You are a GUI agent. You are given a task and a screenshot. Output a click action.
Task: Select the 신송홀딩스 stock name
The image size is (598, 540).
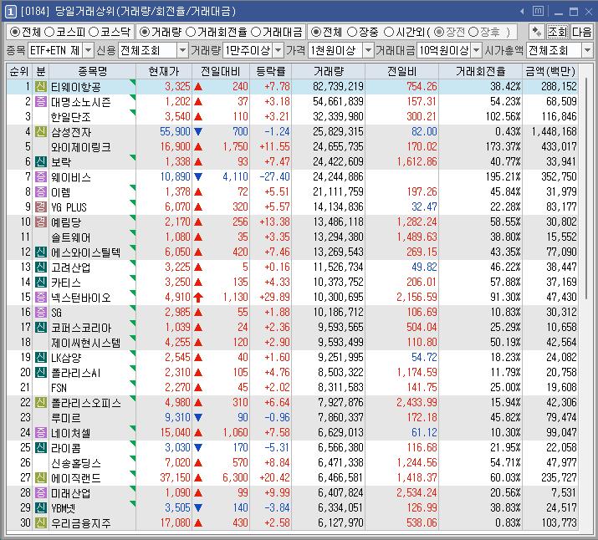click(x=76, y=462)
